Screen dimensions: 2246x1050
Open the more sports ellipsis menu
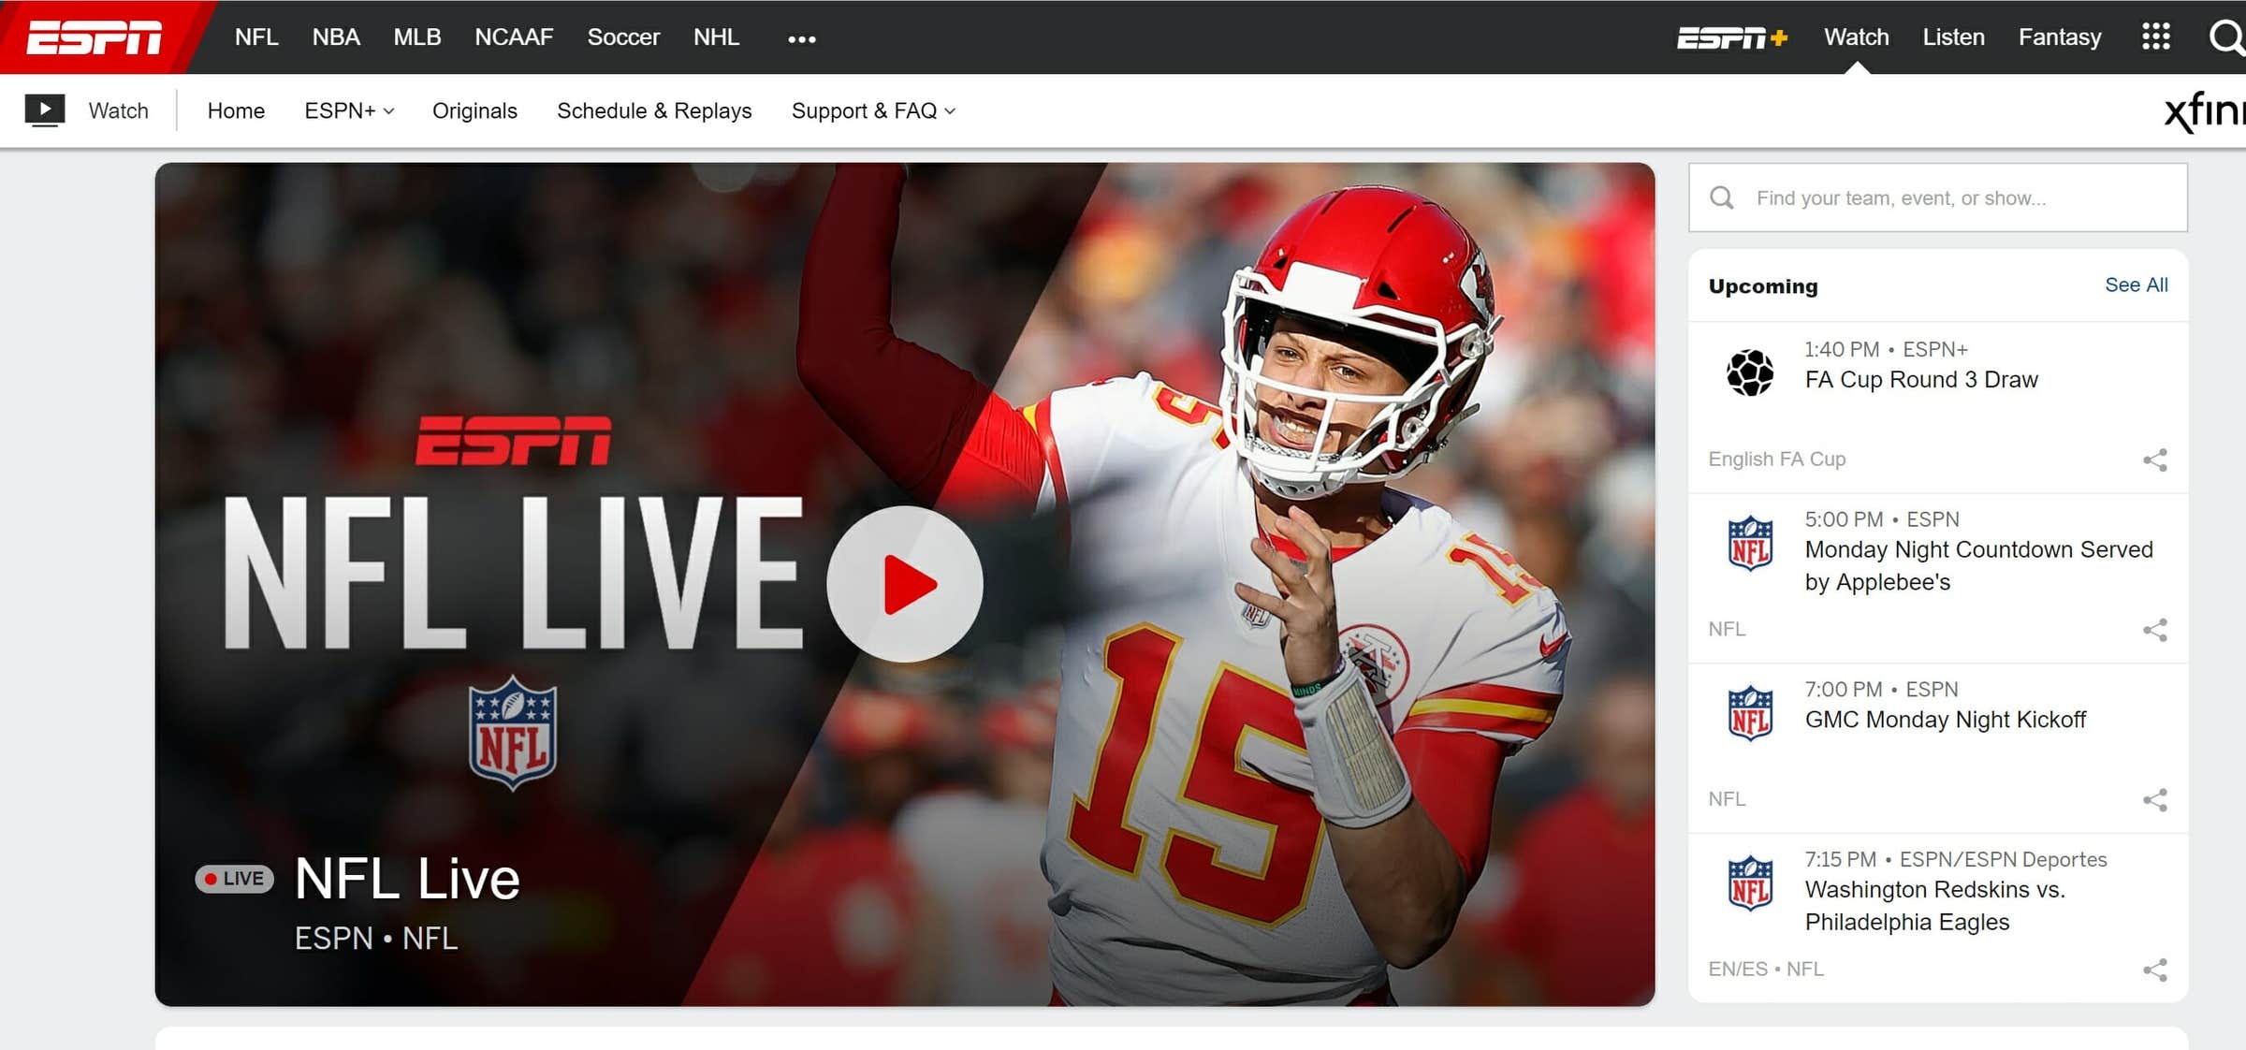(x=801, y=39)
